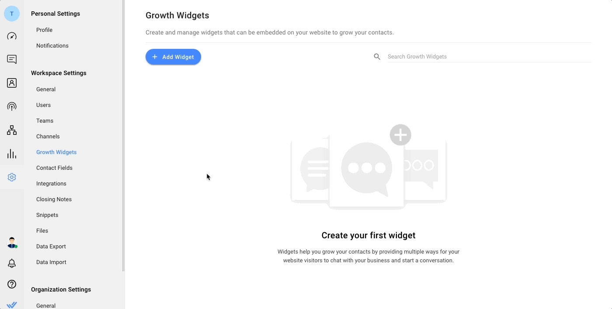Viewport: 612px width, 309px height.
Task: Open the Dashboard speedometer icon
Action: [x=12, y=36]
